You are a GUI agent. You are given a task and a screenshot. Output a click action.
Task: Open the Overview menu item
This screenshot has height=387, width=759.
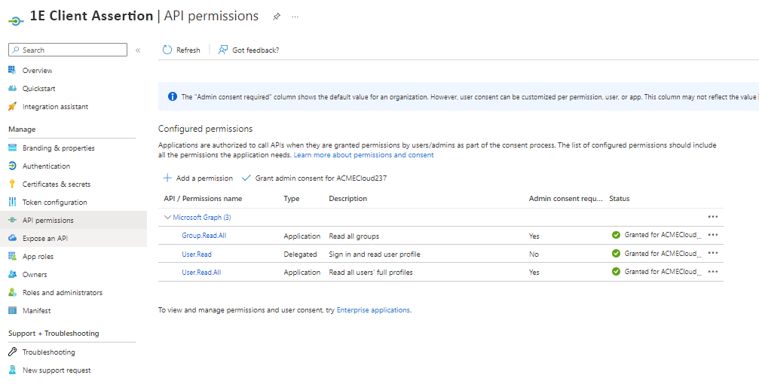click(37, 71)
